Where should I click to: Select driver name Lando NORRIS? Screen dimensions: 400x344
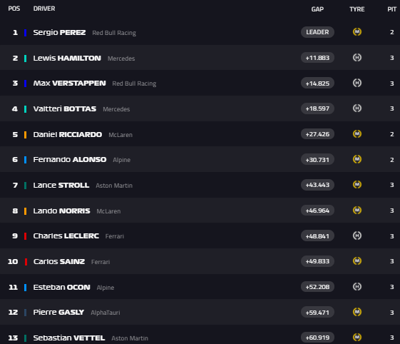[61, 211]
